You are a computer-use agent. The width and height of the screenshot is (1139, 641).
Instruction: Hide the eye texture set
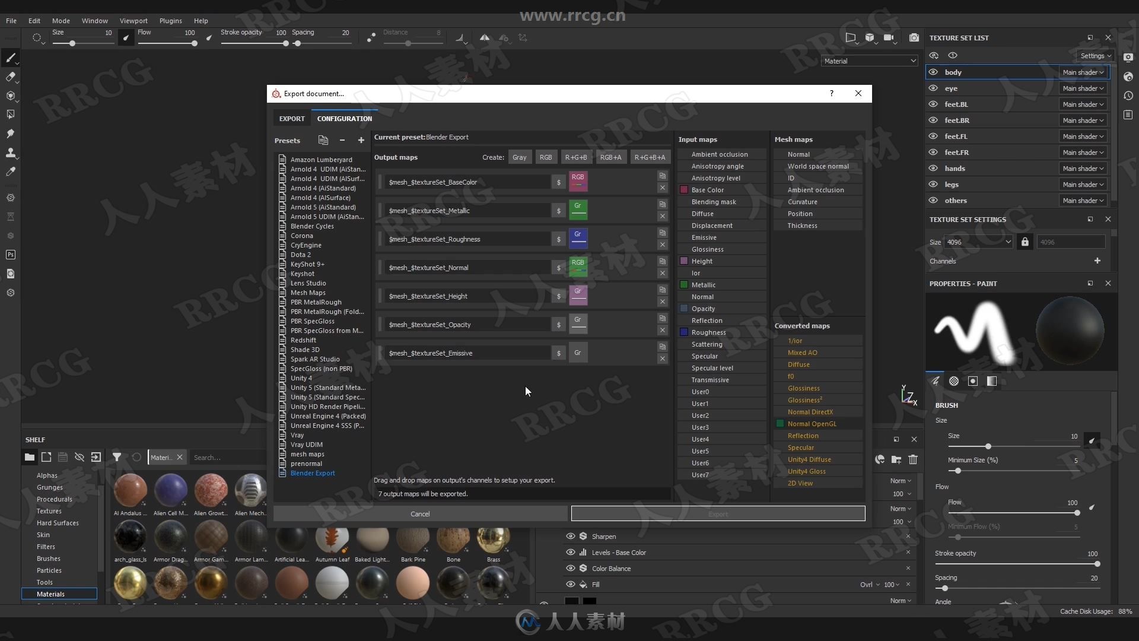[x=933, y=88]
